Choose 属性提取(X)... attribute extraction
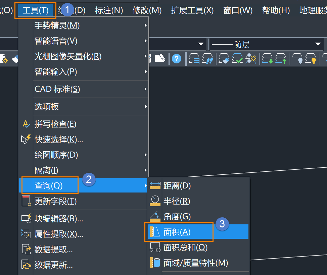 pyautogui.click(x=83, y=234)
